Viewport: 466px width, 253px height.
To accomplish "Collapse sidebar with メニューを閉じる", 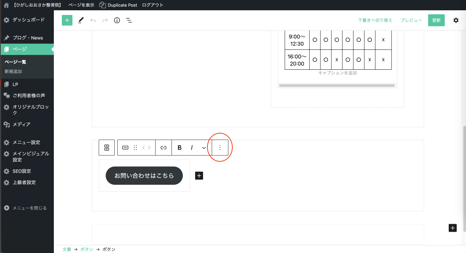I will 29,208.
